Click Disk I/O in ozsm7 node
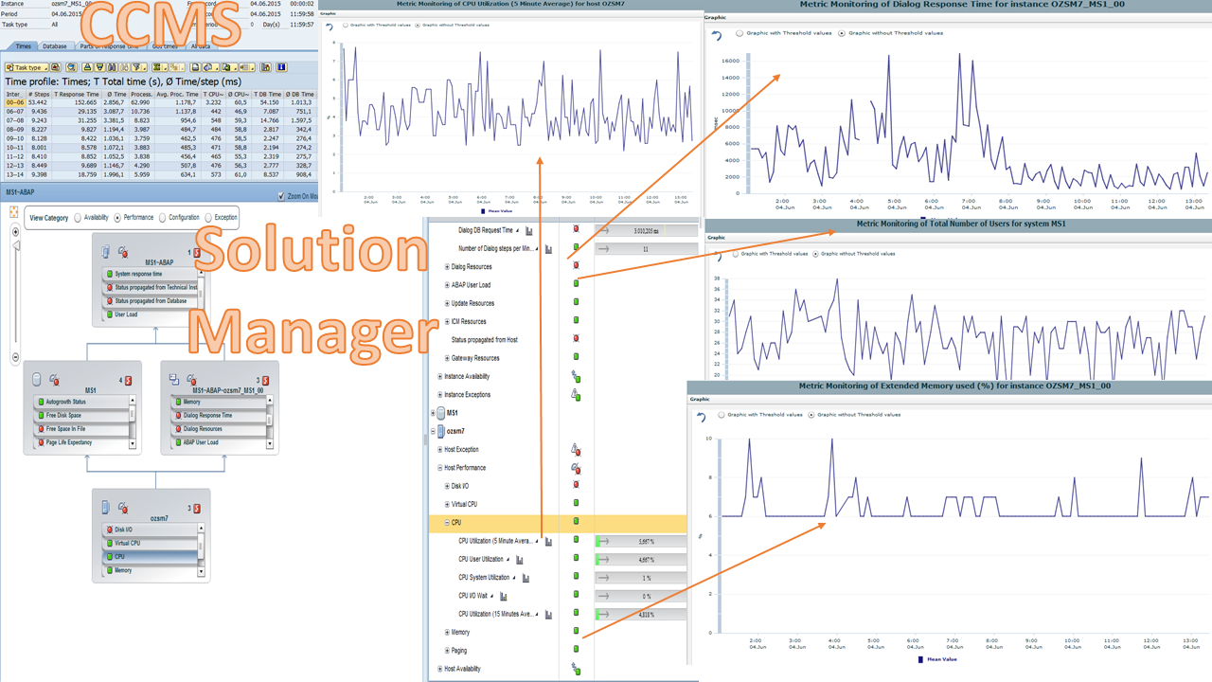This screenshot has height=682, width=1212. point(150,529)
